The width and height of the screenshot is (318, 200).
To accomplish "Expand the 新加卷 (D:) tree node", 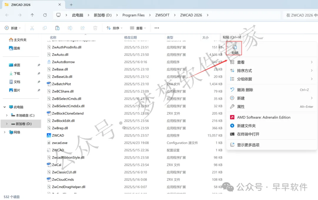I will coord(7,124).
